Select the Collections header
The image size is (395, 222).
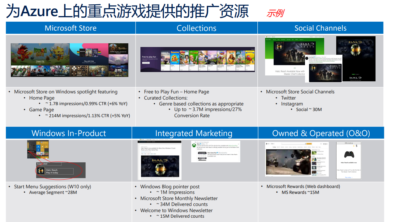click(196, 28)
